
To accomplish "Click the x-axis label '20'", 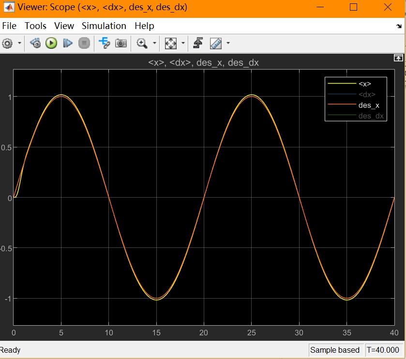I will (204, 332).
